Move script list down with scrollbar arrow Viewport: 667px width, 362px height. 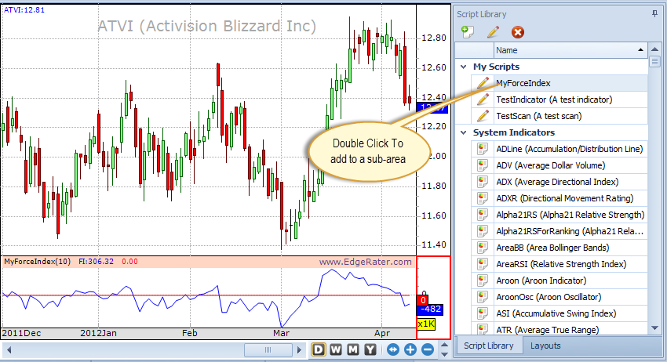click(x=654, y=328)
